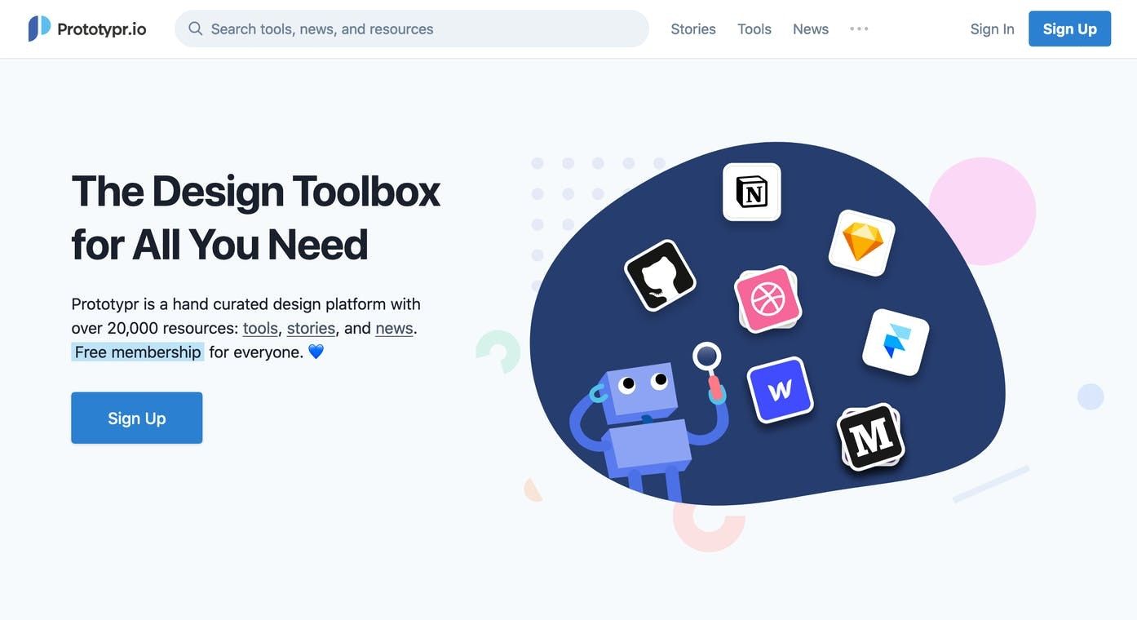Open the Stories nav item
Screen dimensions: 1137x620
693,29
